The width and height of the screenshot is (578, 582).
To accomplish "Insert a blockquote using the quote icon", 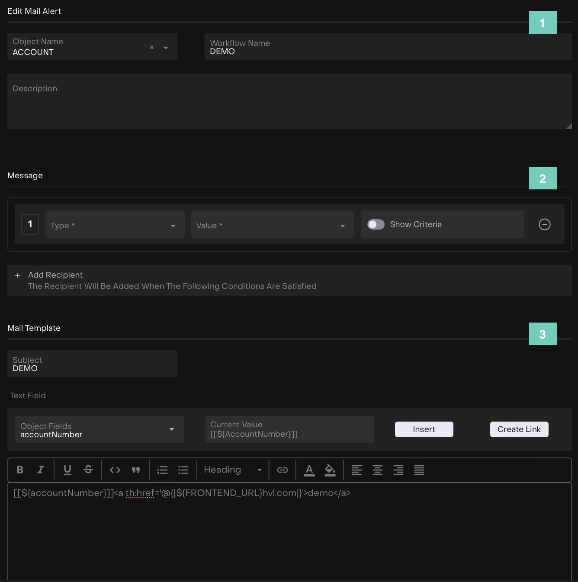I will (136, 470).
